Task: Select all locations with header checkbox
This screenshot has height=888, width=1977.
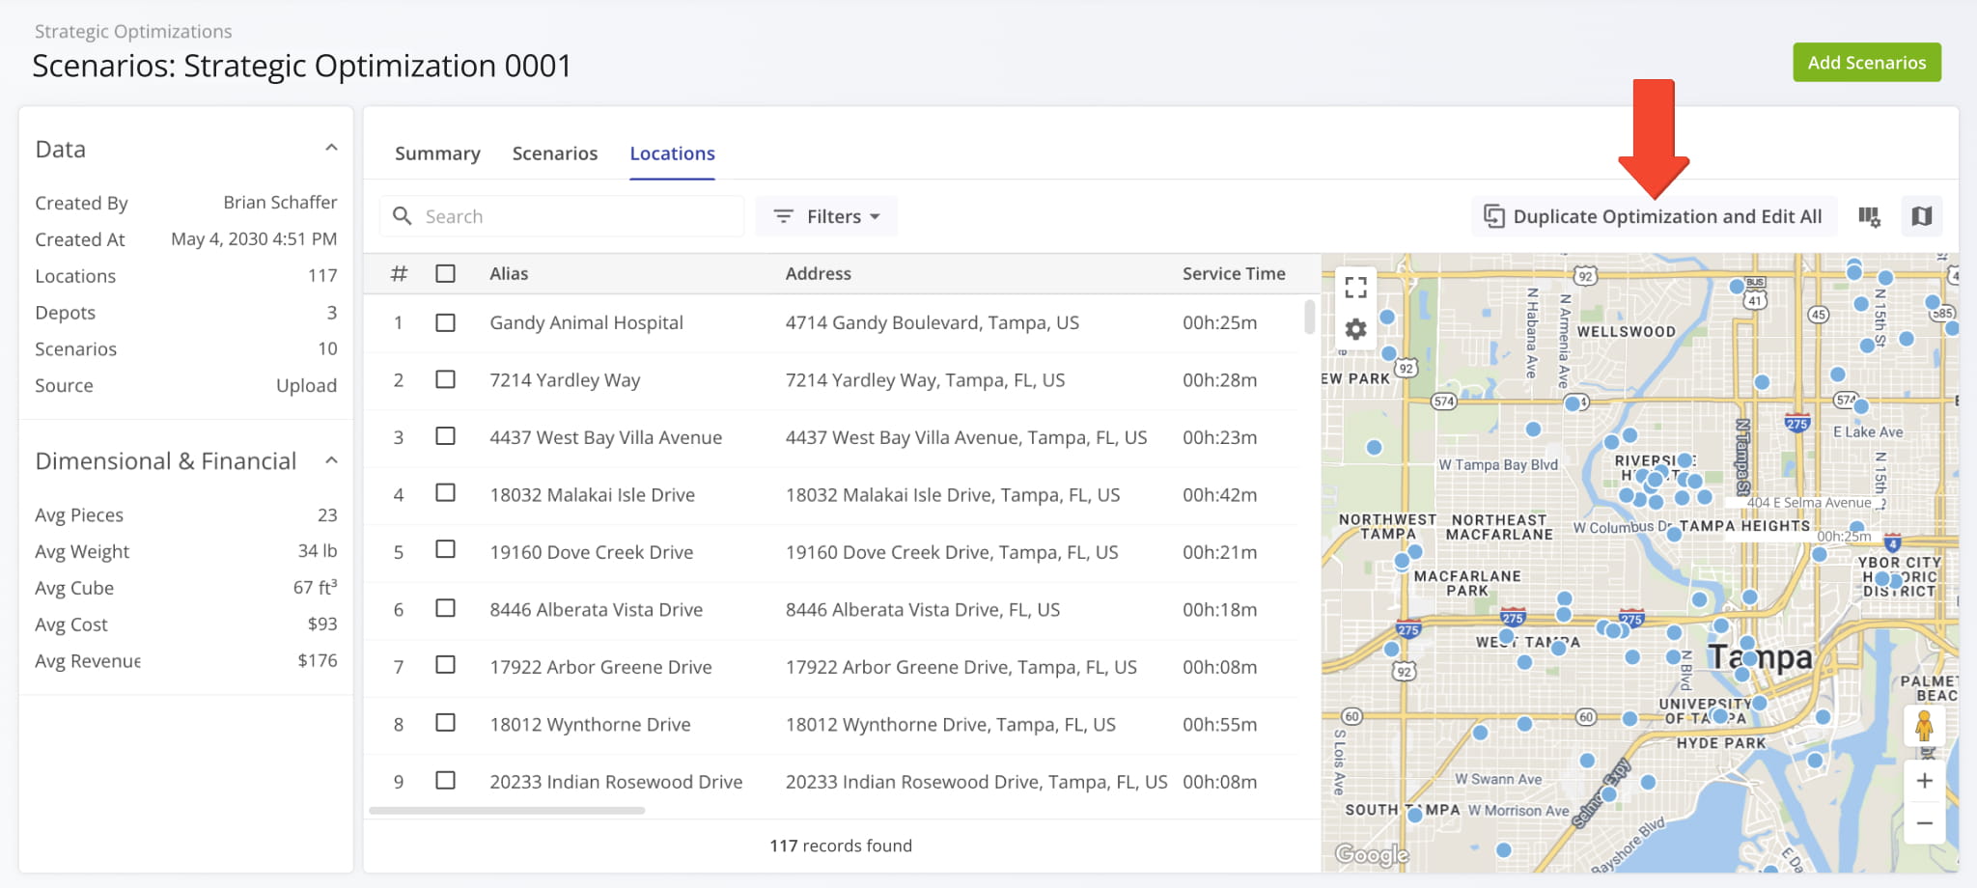Action: (445, 274)
